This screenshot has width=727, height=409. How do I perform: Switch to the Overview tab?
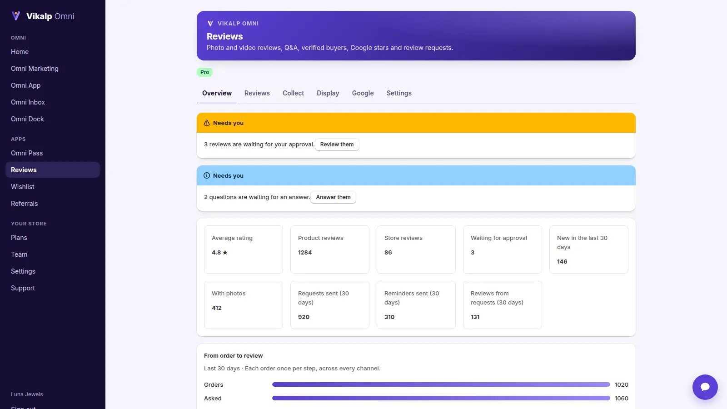[x=217, y=93]
